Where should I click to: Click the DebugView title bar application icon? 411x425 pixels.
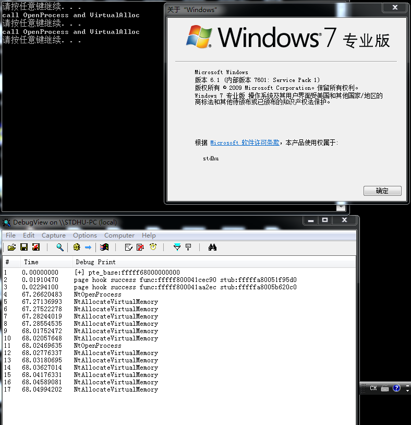pos(6,222)
